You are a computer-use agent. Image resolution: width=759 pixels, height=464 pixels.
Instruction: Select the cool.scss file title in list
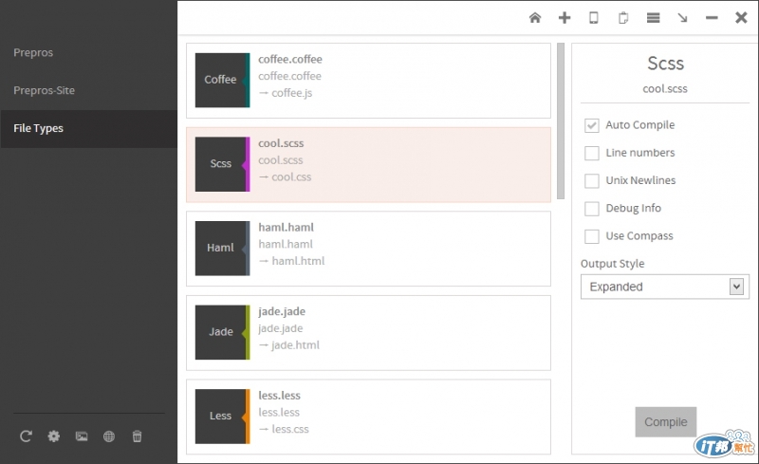281,143
